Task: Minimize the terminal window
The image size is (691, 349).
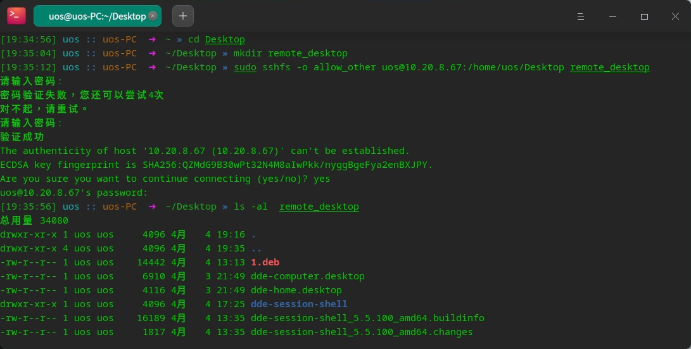Action: [x=612, y=16]
